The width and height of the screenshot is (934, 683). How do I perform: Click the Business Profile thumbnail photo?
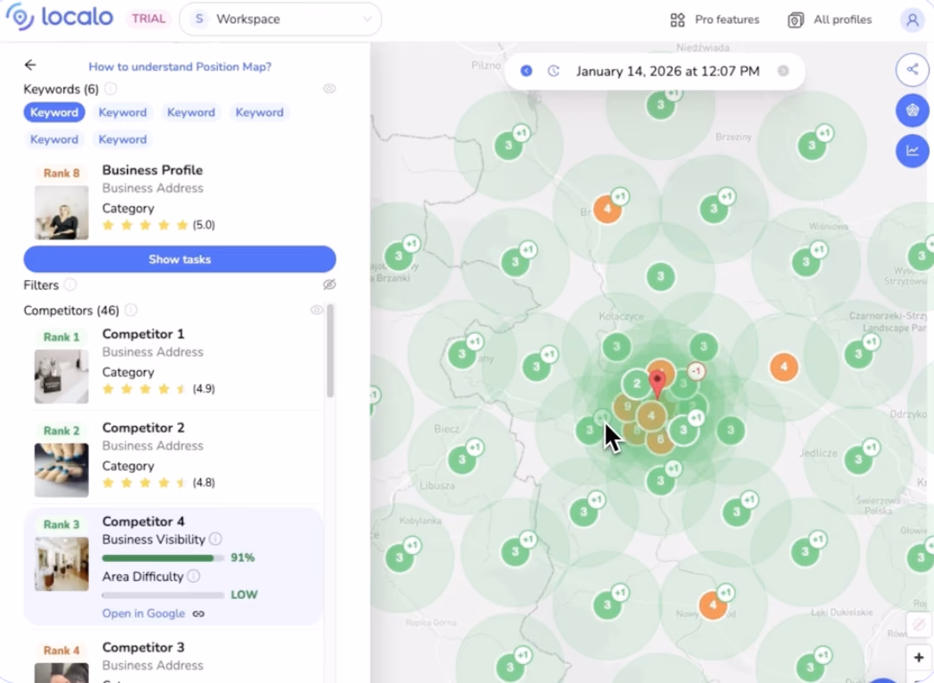(61, 213)
